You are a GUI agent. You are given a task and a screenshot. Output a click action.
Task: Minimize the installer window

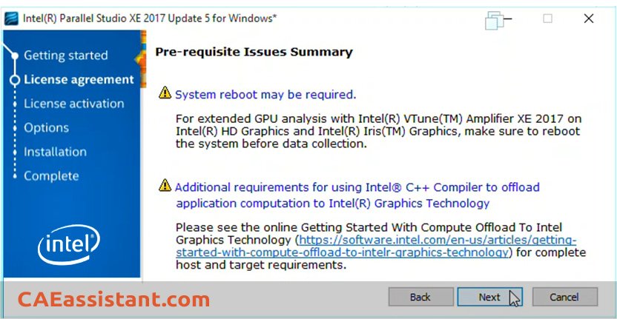tap(507, 19)
